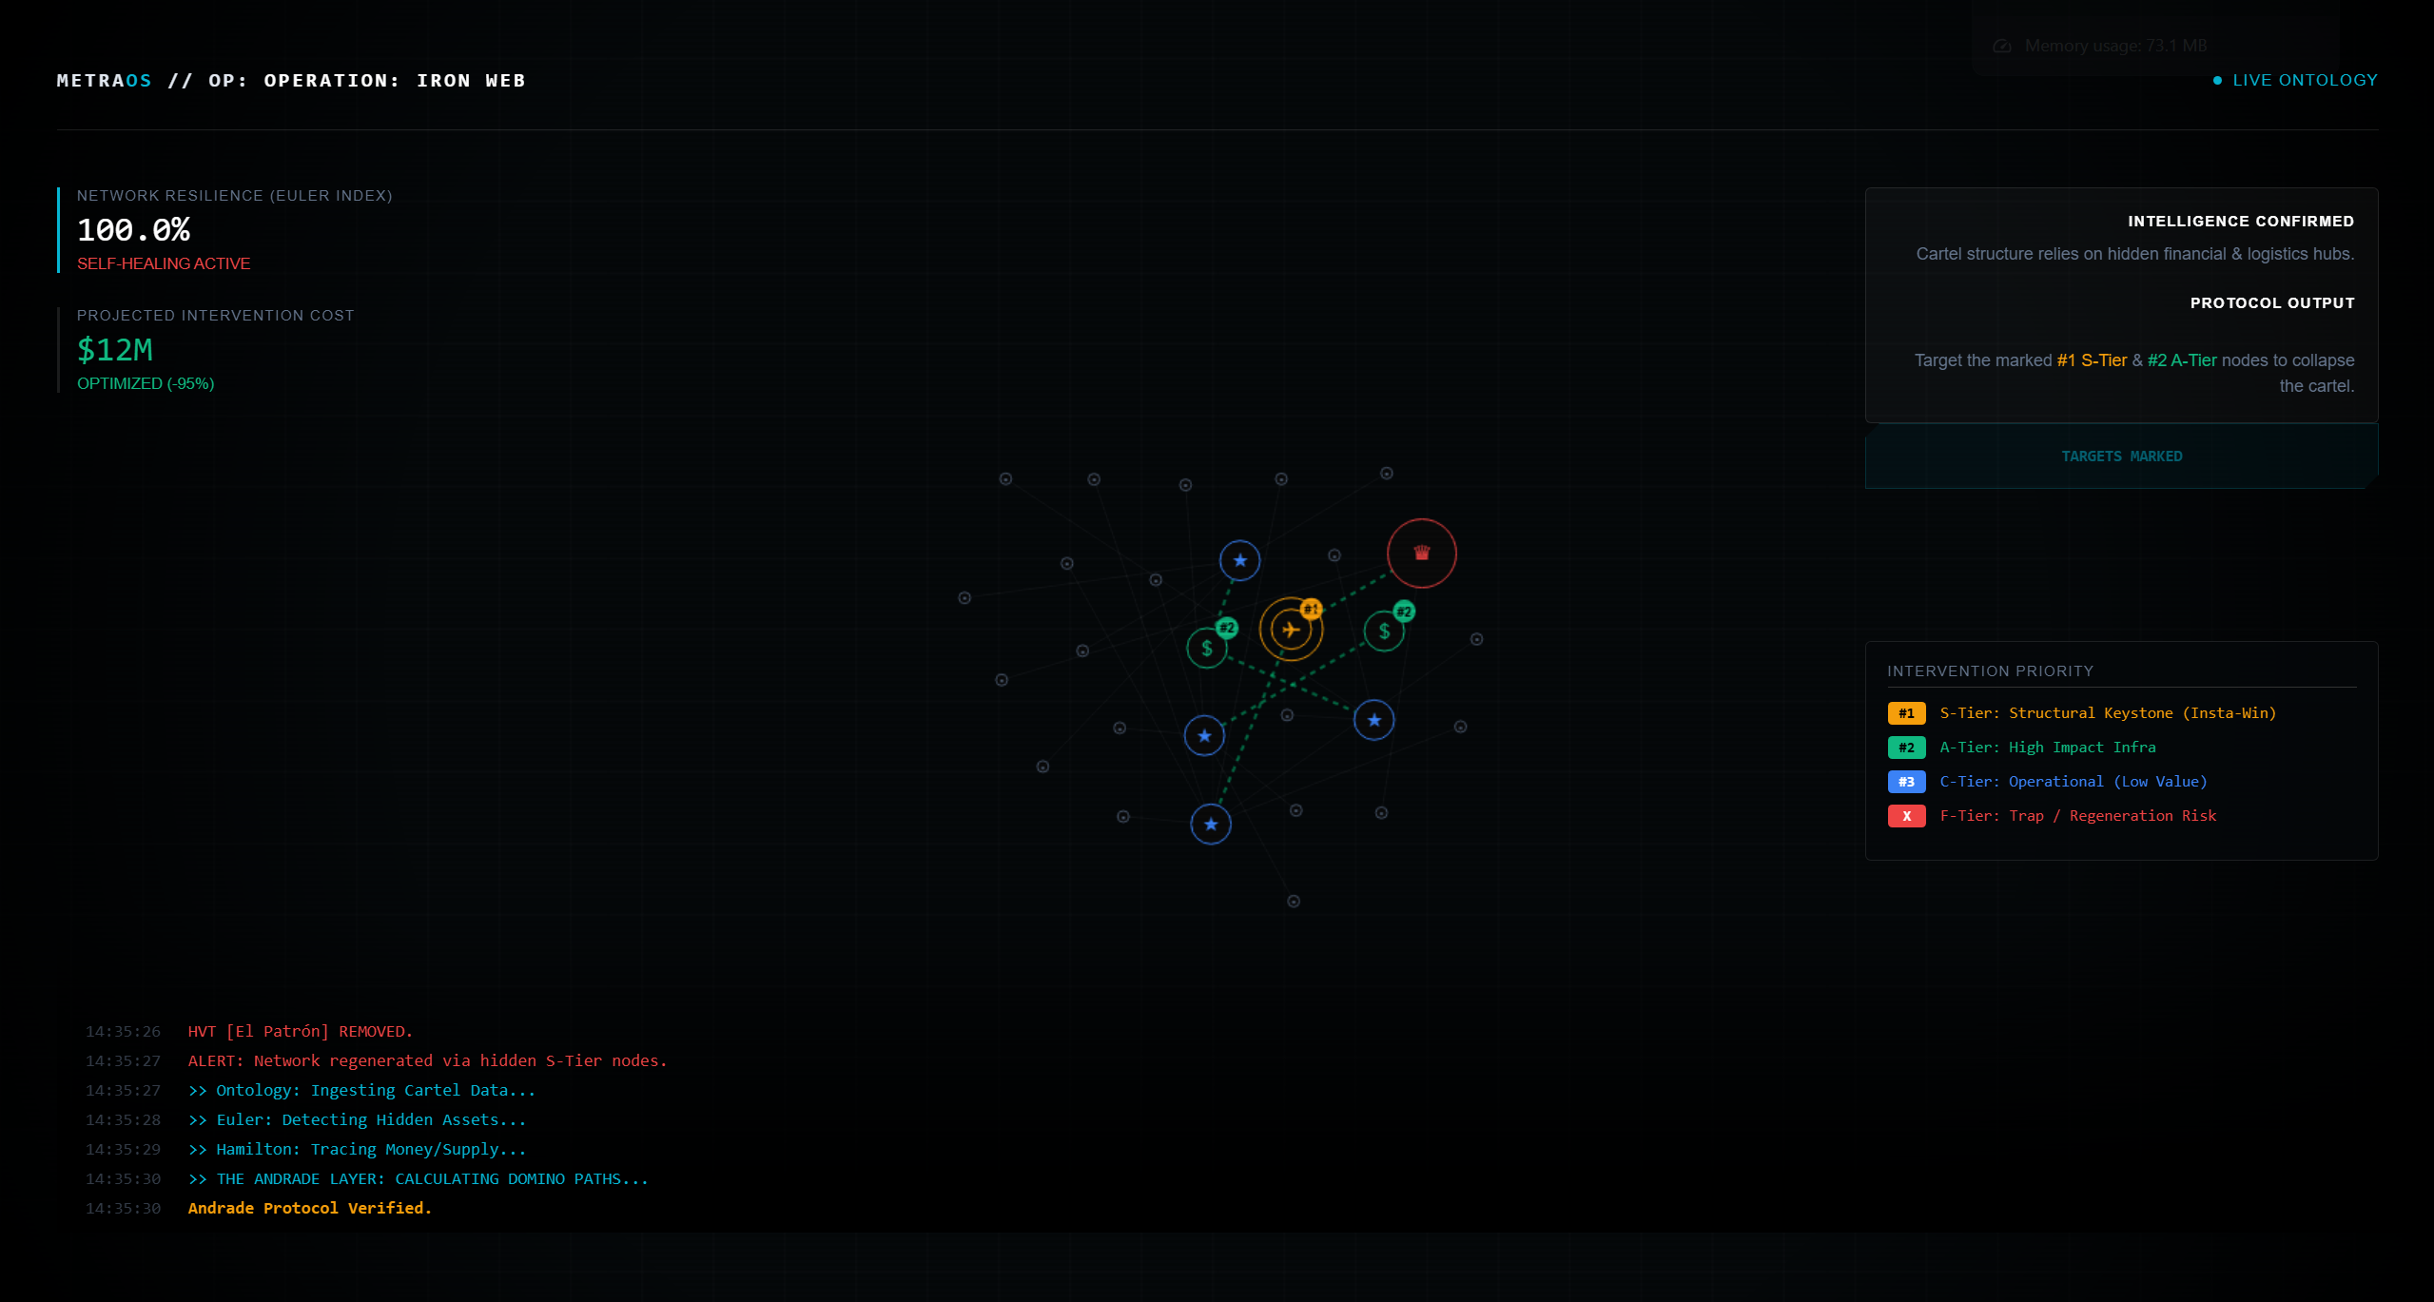Click the OPTIMIZED (-95%) label
The image size is (2434, 1302).
pos(146,383)
